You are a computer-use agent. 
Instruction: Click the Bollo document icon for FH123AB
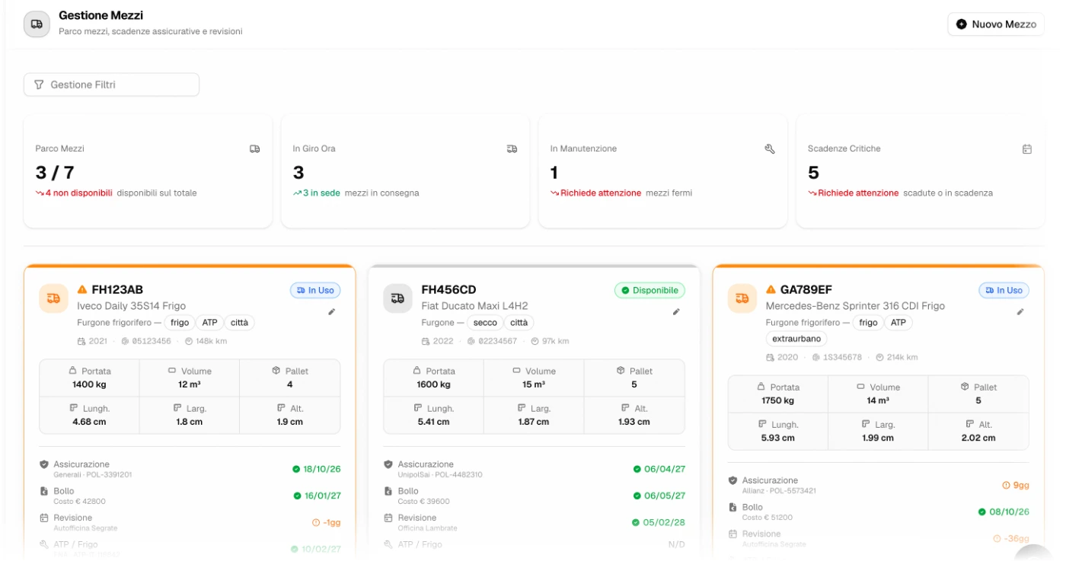point(44,491)
